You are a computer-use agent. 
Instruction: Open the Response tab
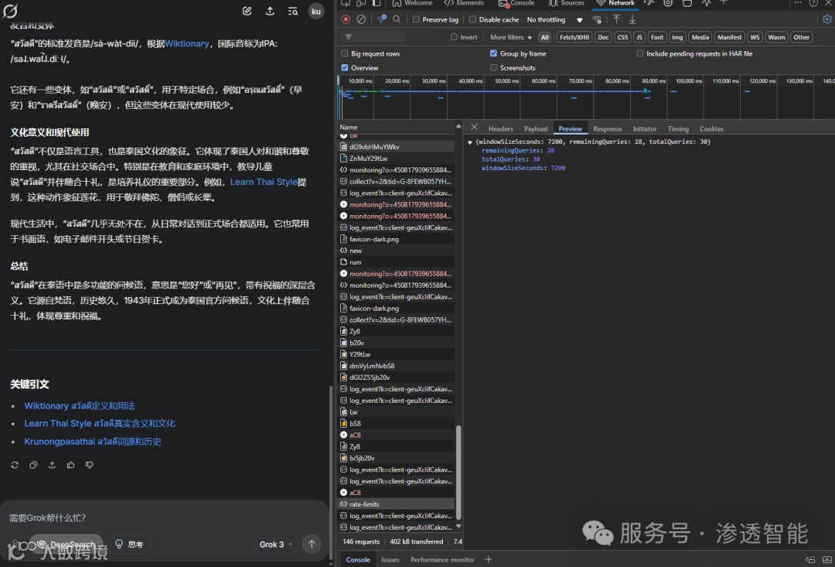click(607, 129)
